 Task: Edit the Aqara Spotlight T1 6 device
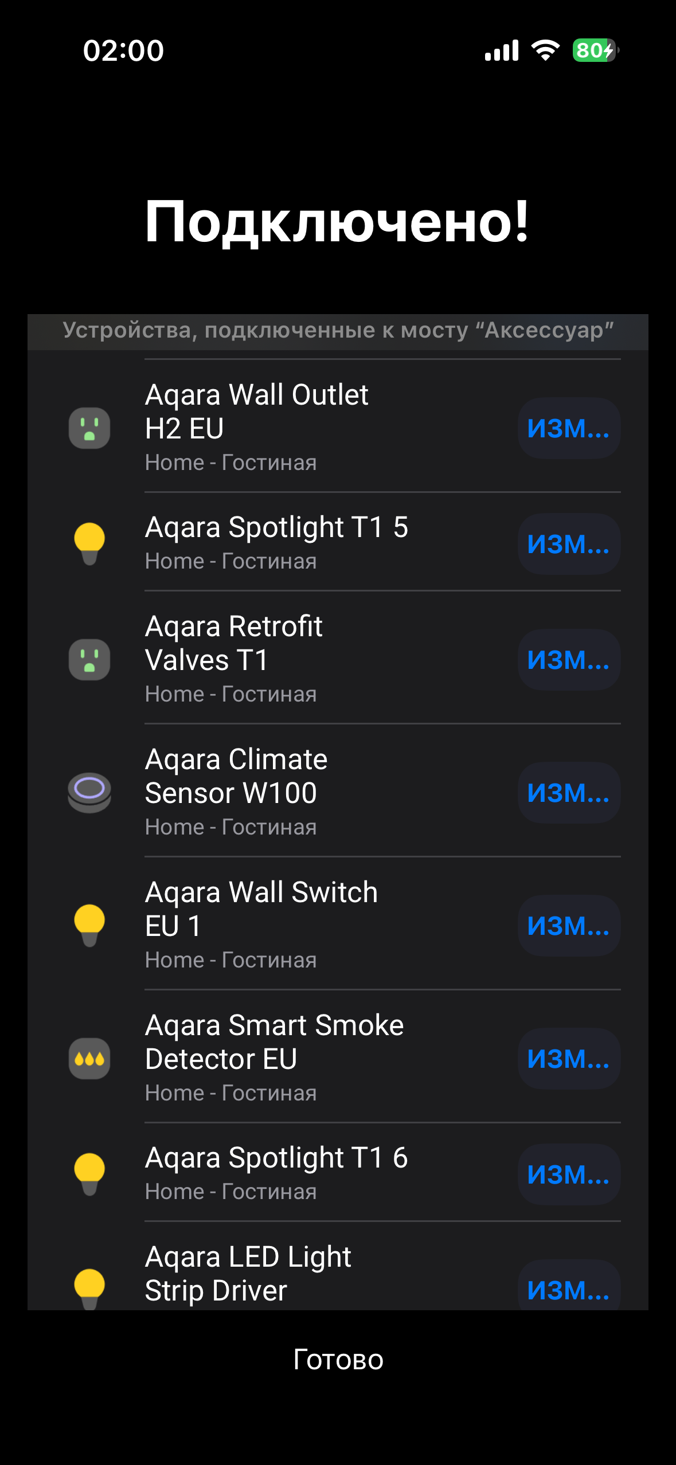[569, 1174]
